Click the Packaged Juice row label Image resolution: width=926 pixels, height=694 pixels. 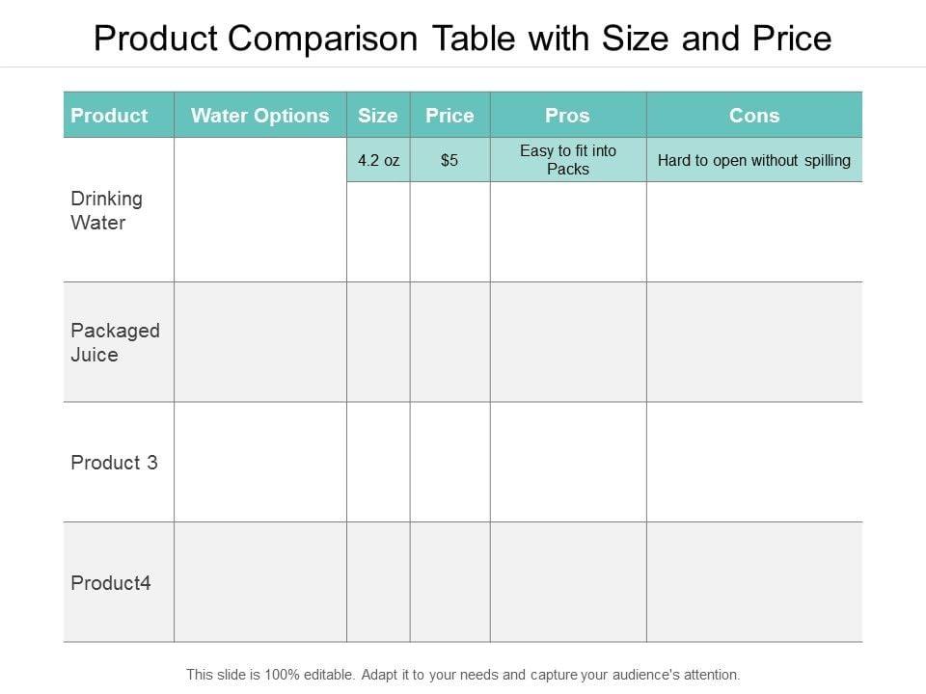pyautogui.click(x=115, y=342)
